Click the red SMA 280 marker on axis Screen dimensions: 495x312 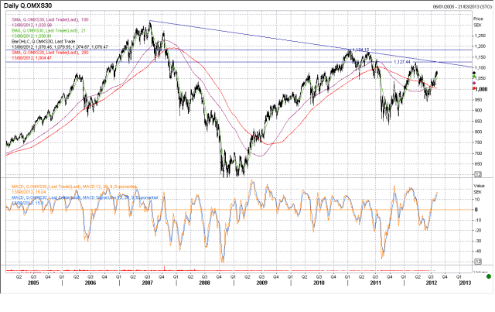click(x=474, y=88)
